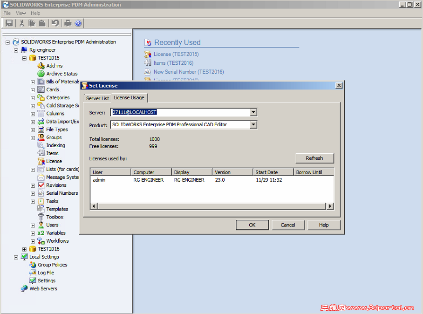
Task: Click the Borrow Until column header
Action: [x=314, y=172]
